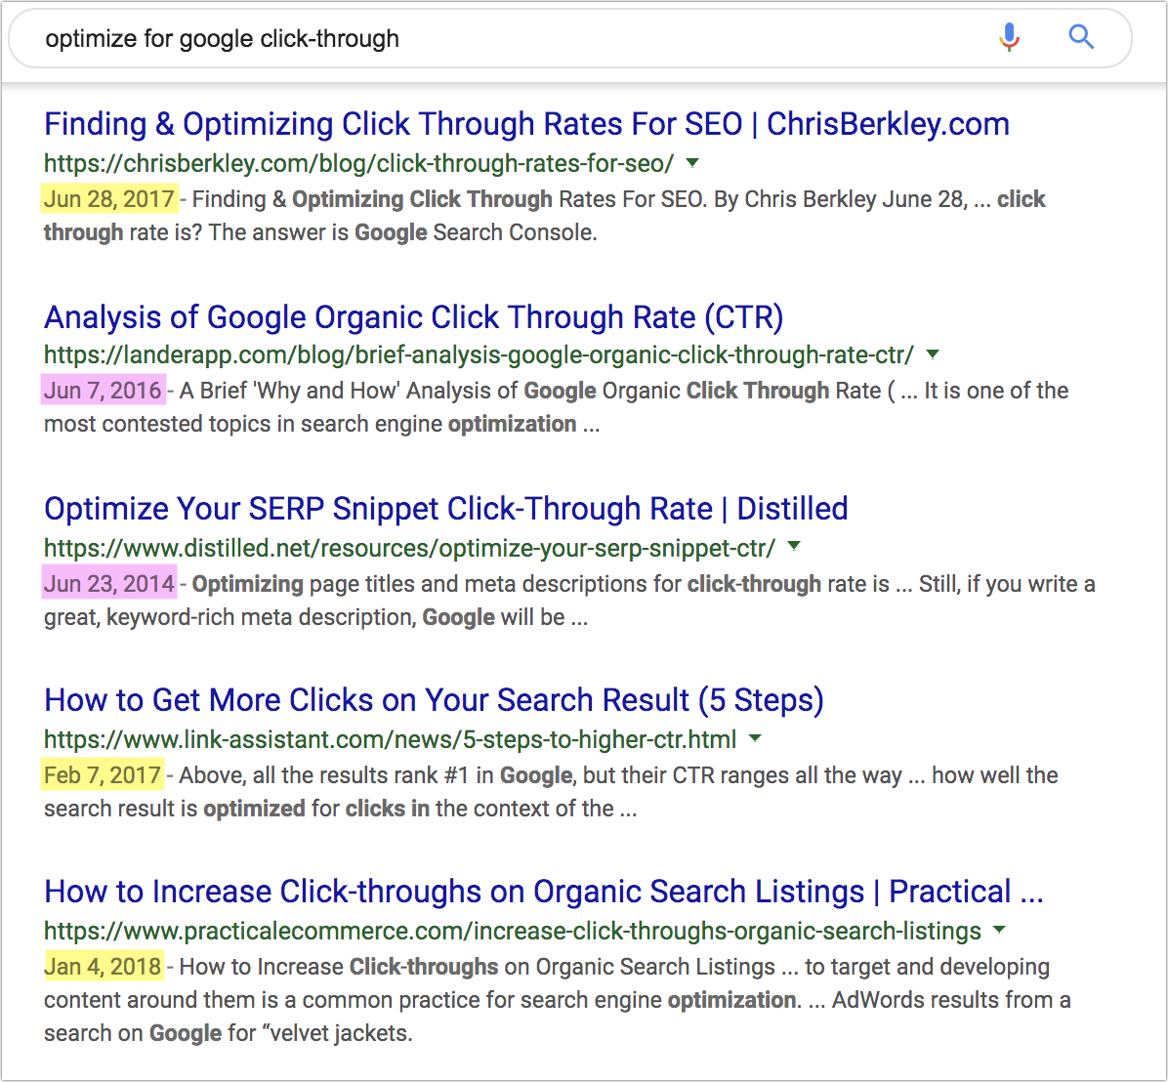Open 'How to Get More Clicks' result
The image size is (1168, 1082).
click(434, 700)
